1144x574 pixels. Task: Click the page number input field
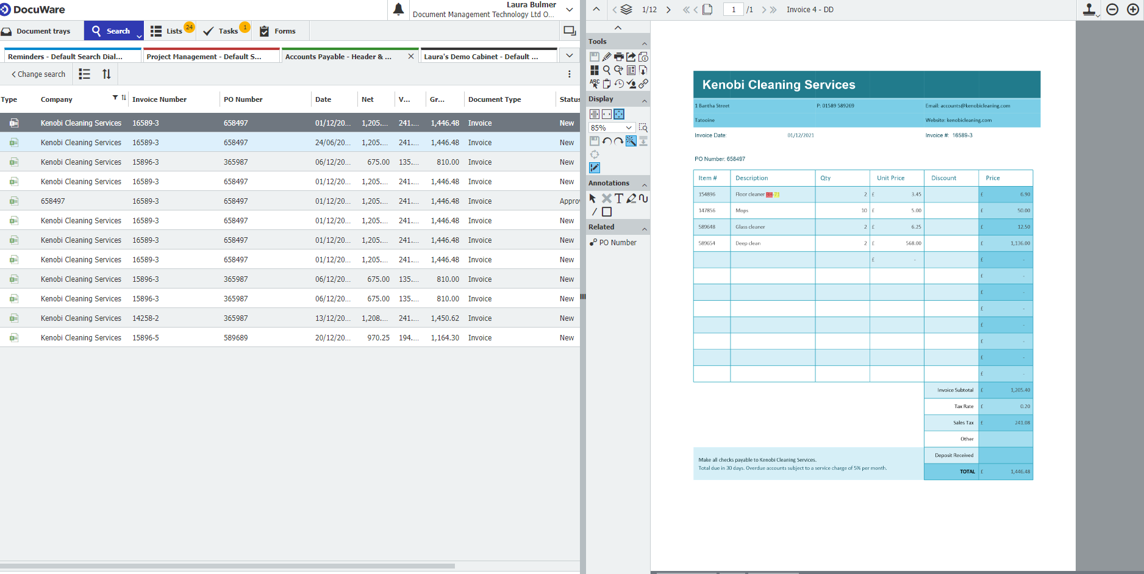[734, 9]
